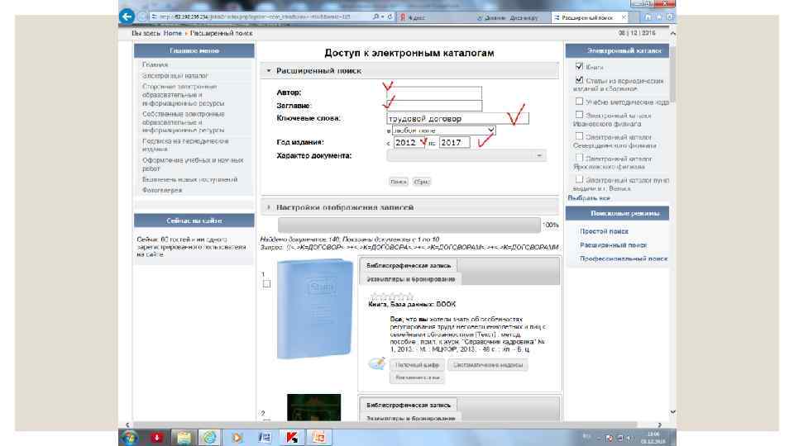Open the red download app in taskbar
The image size is (794, 446).
[156, 438]
